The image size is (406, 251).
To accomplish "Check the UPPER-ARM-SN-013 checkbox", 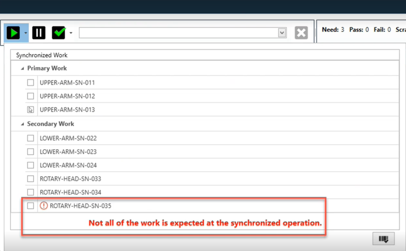I will [30, 110].
